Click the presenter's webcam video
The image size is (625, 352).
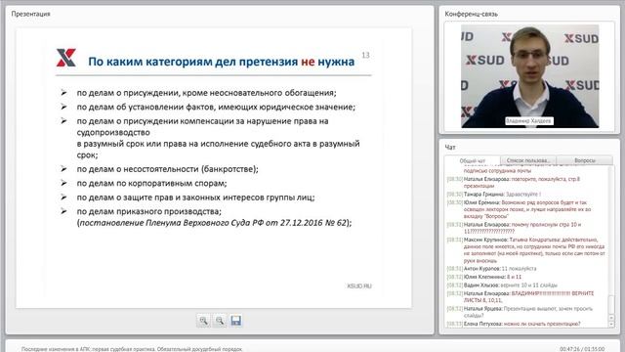point(529,76)
